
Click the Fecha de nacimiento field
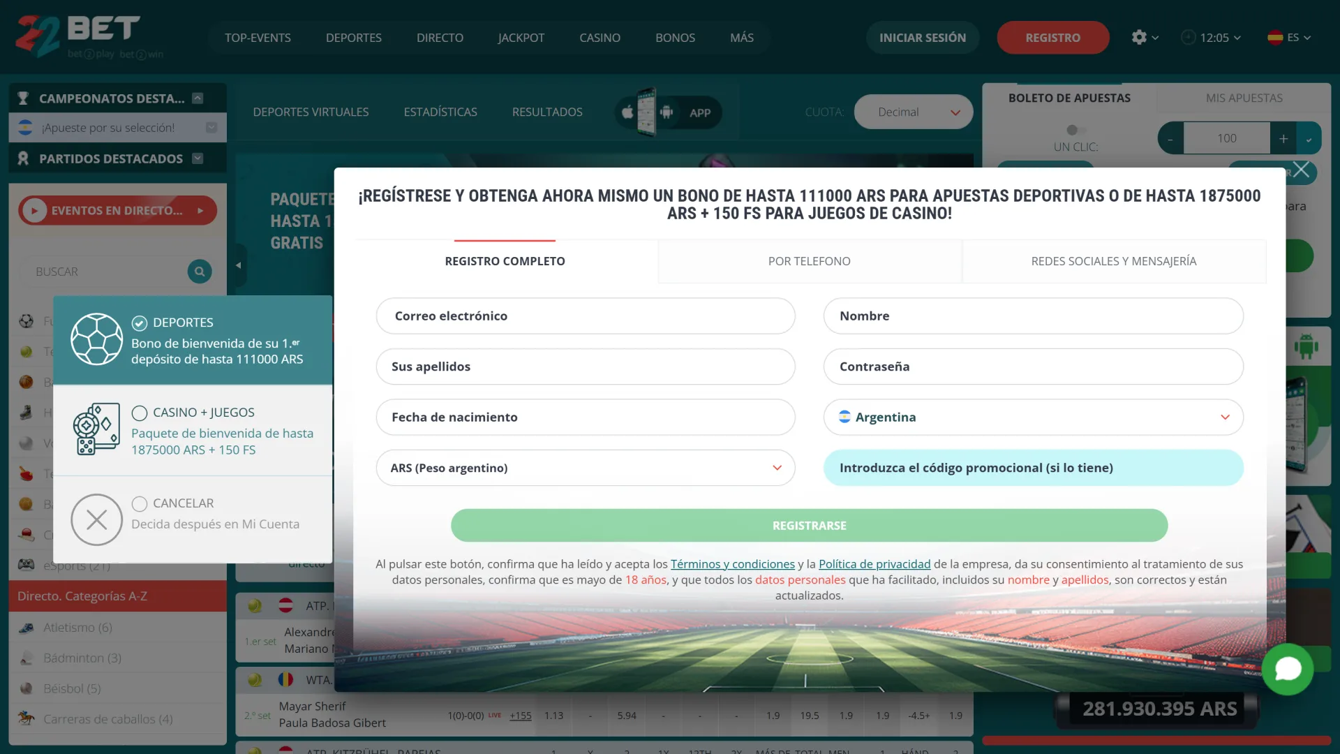(x=586, y=417)
